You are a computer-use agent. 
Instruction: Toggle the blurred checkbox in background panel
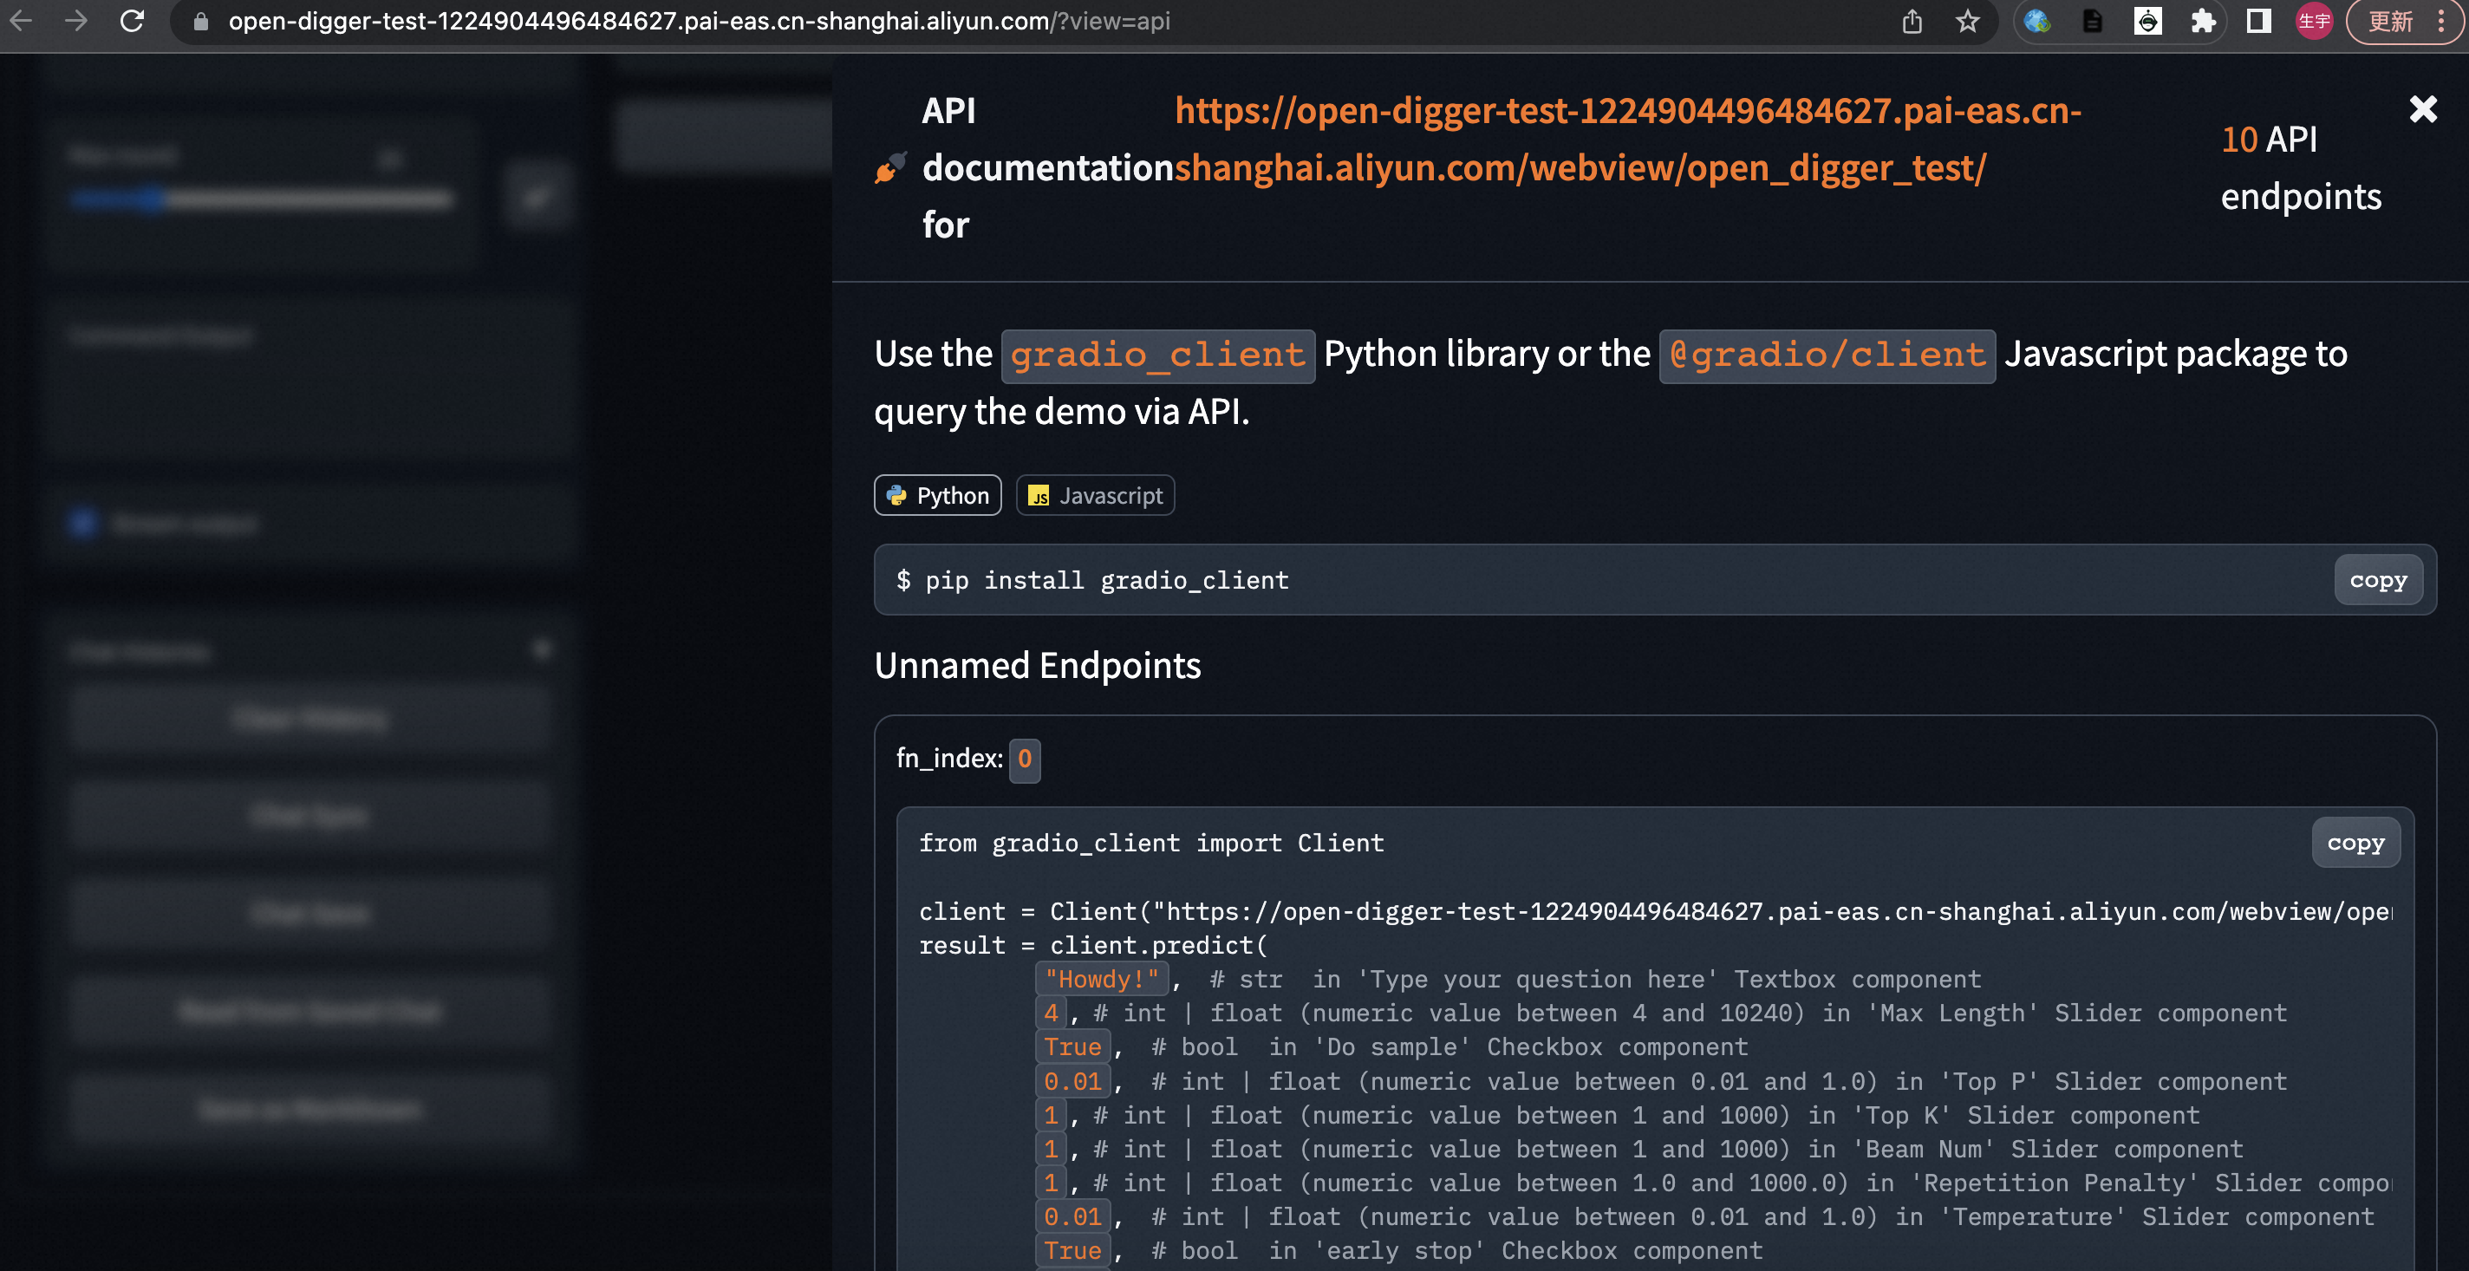[82, 524]
